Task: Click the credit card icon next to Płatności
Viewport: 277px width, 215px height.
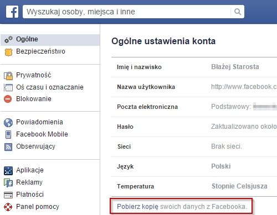Action: (x=8, y=195)
